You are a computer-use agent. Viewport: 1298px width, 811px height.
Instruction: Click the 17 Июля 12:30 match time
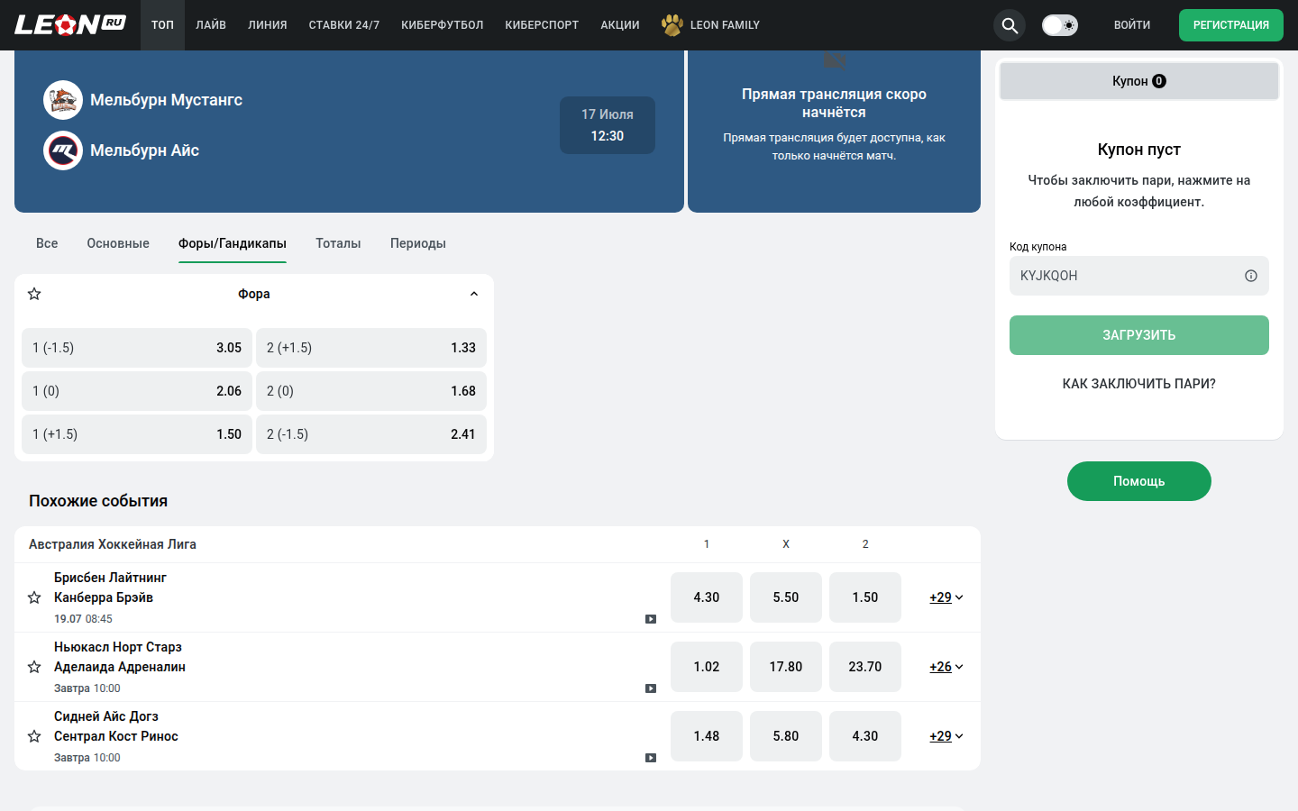(x=608, y=125)
